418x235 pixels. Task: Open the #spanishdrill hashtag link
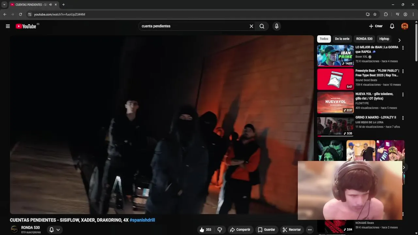point(142,220)
